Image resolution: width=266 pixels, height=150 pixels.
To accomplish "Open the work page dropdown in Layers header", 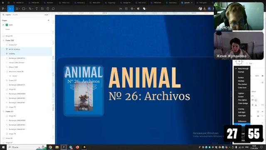I will point(47,15).
